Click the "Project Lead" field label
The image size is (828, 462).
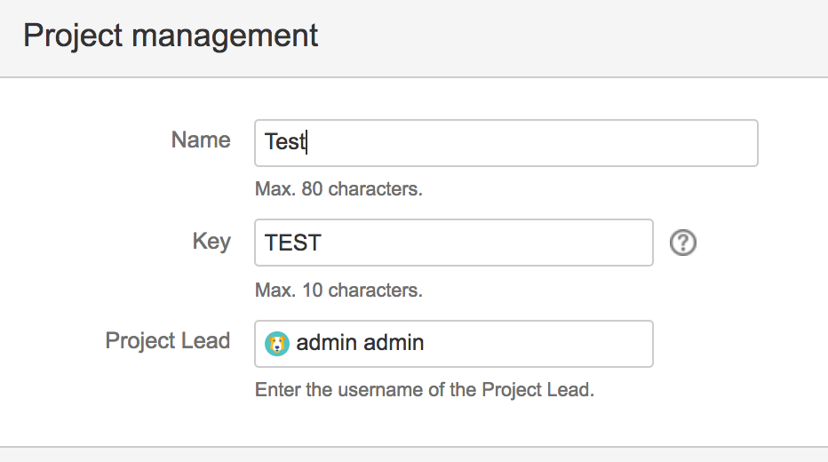[168, 341]
